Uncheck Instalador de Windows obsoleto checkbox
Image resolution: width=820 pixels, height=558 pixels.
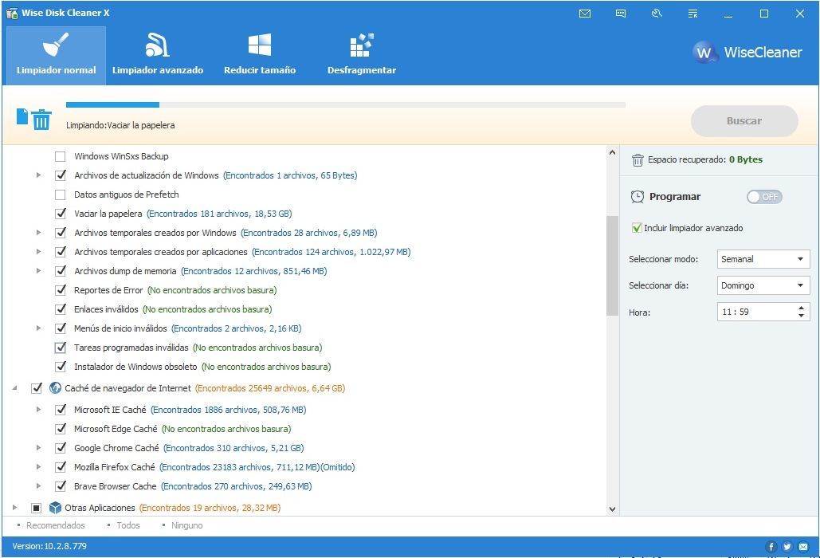(61, 367)
